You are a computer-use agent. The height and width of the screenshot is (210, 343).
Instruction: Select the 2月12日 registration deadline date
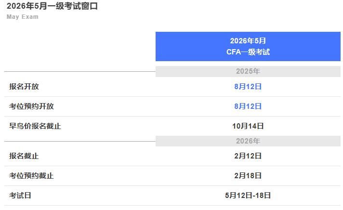tap(248, 156)
